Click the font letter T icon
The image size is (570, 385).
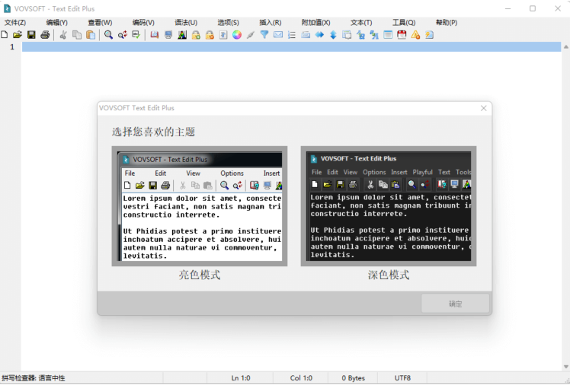pyautogui.click(x=223, y=35)
